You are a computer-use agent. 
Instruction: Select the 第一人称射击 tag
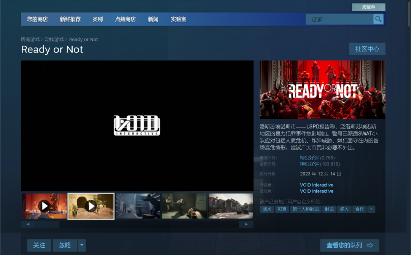[x=306, y=209]
